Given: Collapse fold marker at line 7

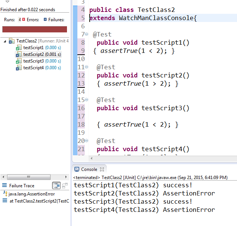Looking at the screenshot, I should pyautogui.click(x=86, y=34).
